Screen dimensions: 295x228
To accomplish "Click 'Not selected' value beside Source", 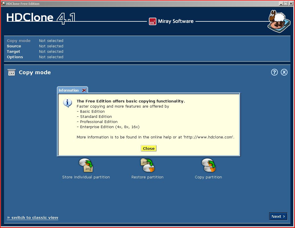I will pos(51,46).
